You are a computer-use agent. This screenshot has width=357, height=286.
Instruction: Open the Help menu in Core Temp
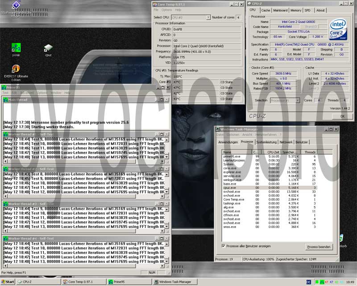click(178, 10)
